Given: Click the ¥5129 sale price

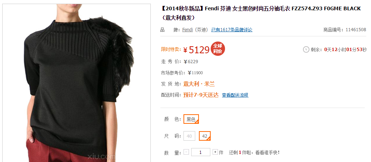Looking at the screenshot, I should click(x=196, y=50).
